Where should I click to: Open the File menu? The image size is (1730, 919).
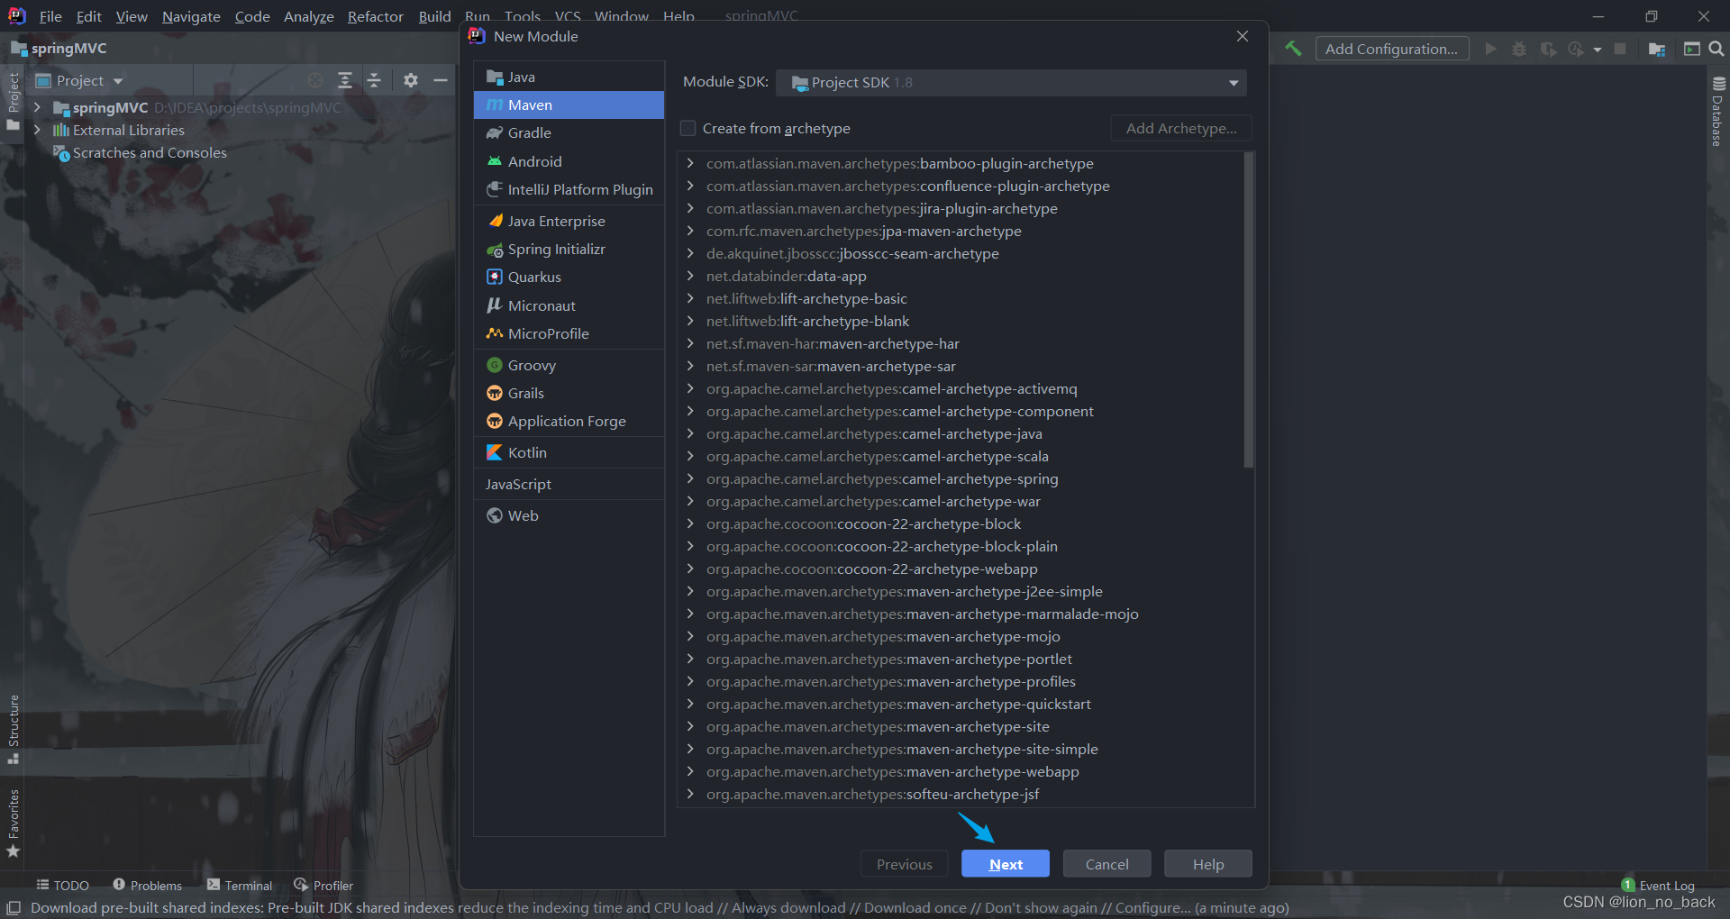tap(50, 16)
